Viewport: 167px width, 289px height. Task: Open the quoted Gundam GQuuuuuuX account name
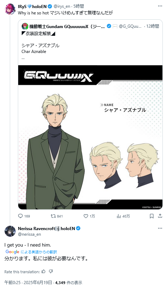coord(67,26)
